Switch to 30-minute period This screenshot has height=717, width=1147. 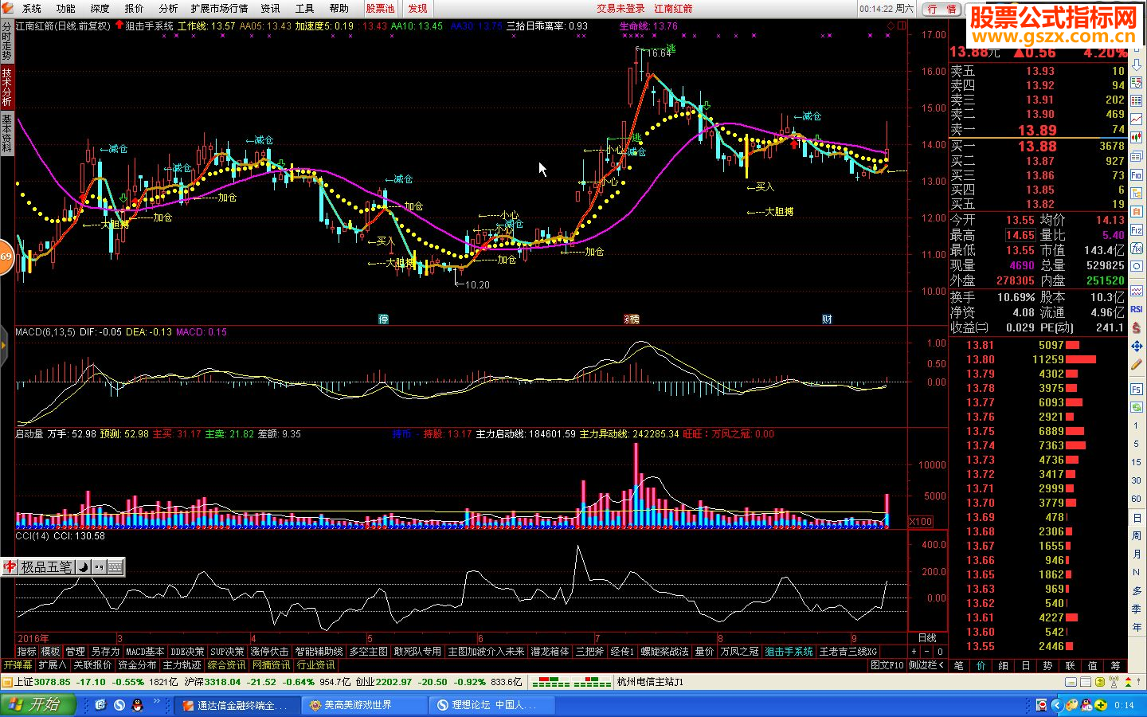pos(1137,480)
